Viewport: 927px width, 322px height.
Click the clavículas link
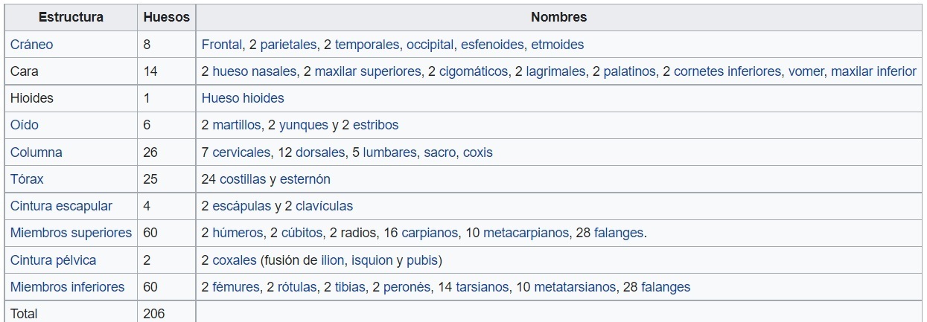coord(324,206)
